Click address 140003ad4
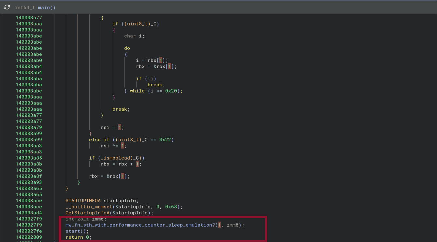 (29, 213)
